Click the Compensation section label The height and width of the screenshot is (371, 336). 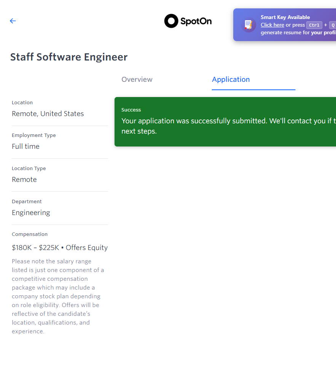click(x=30, y=234)
